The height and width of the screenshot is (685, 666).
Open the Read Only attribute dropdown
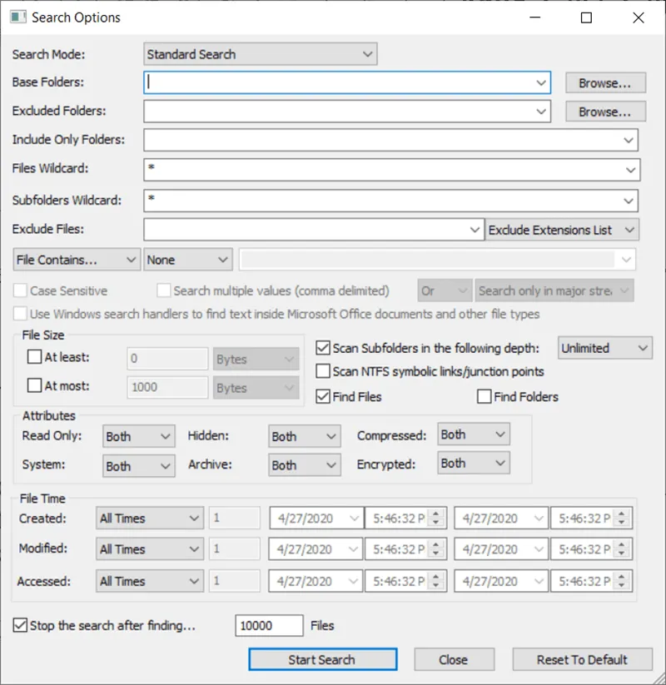coord(138,436)
